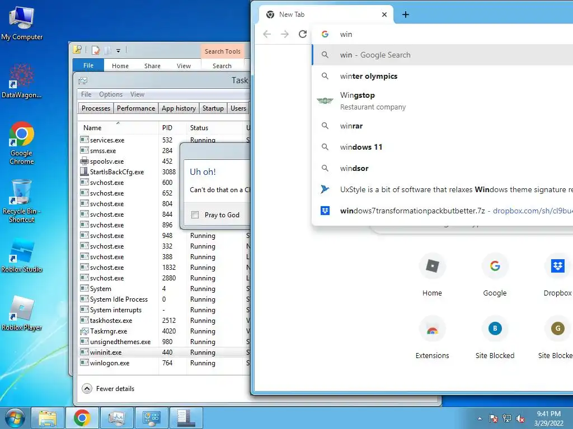Open the Extensions shortcut tile
Screen dimensions: 573x429
(x=433, y=337)
